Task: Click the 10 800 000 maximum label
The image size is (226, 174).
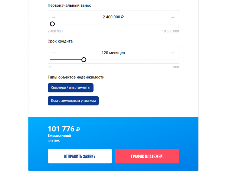Action: tap(170, 31)
